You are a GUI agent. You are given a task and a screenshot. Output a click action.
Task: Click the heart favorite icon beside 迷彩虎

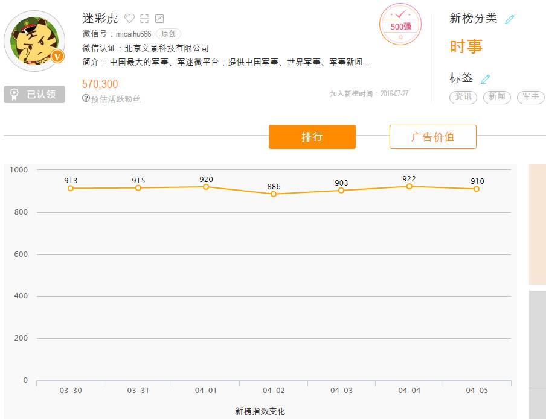point(129,19)
